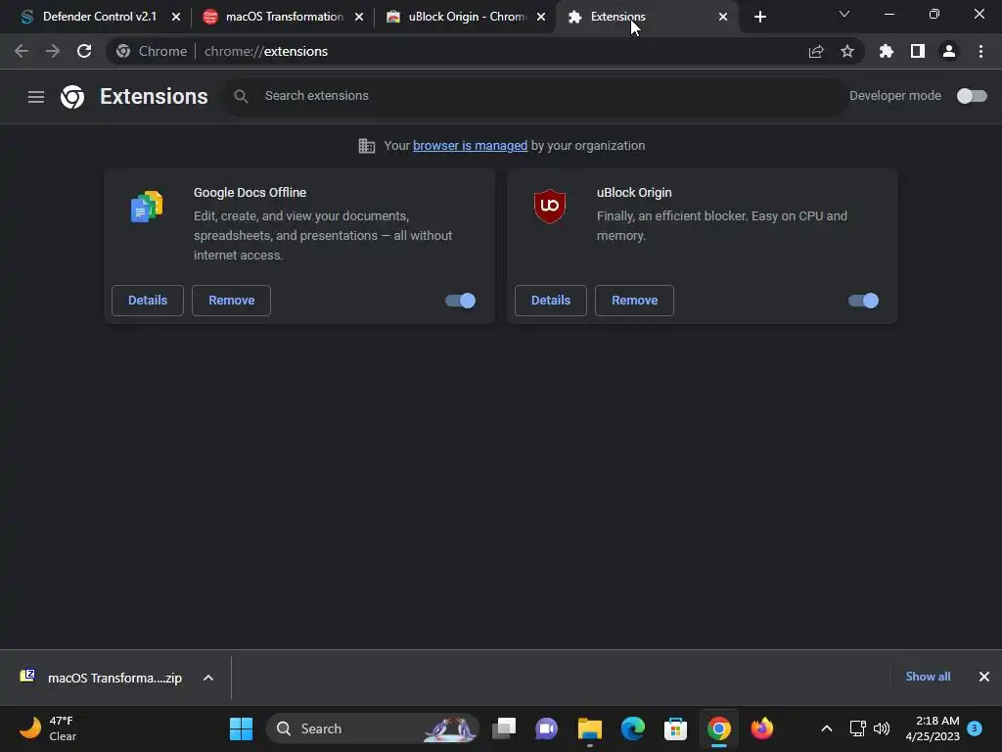Click the Chrome logo beside the Extensions title
The width and height of the screenshot is (1002, 752).
click(72, 97)
